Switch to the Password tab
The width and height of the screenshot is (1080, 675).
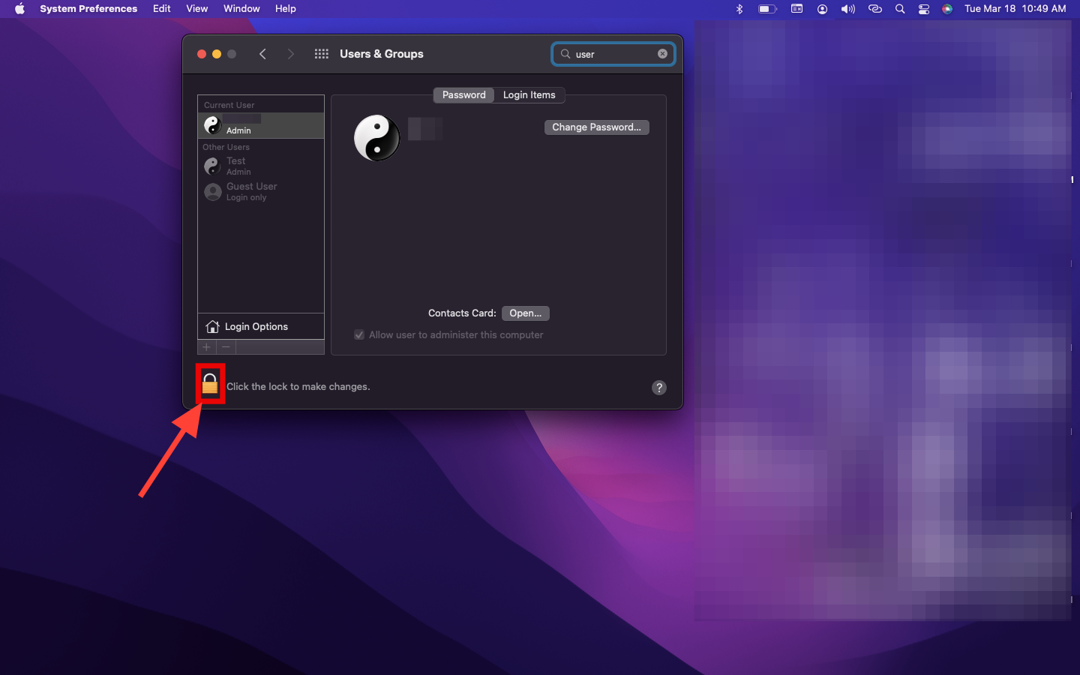463,95
